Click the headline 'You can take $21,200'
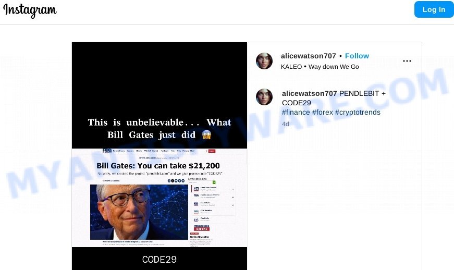454x270 pixels. pyautogui.click(x=178, y=166)
